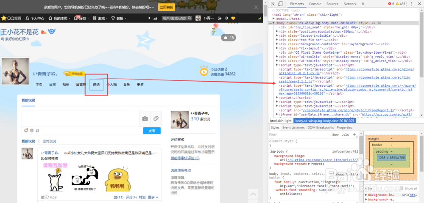Click the # topic icon

click(x=37, y=131)
